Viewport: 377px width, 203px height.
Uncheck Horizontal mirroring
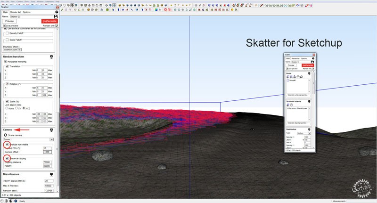click(x=5, y=62)
